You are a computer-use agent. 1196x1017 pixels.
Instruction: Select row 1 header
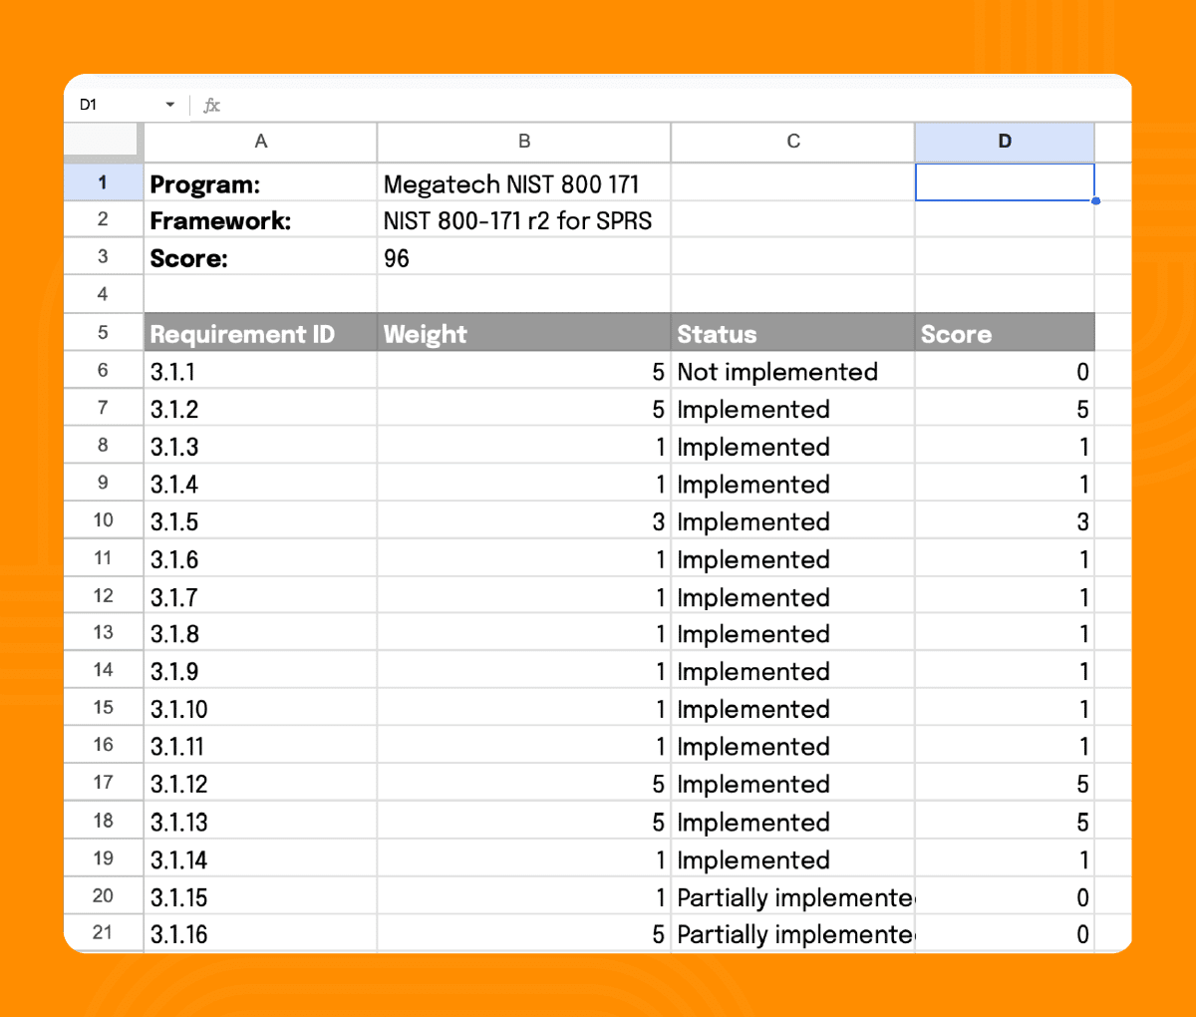(103, 182)
